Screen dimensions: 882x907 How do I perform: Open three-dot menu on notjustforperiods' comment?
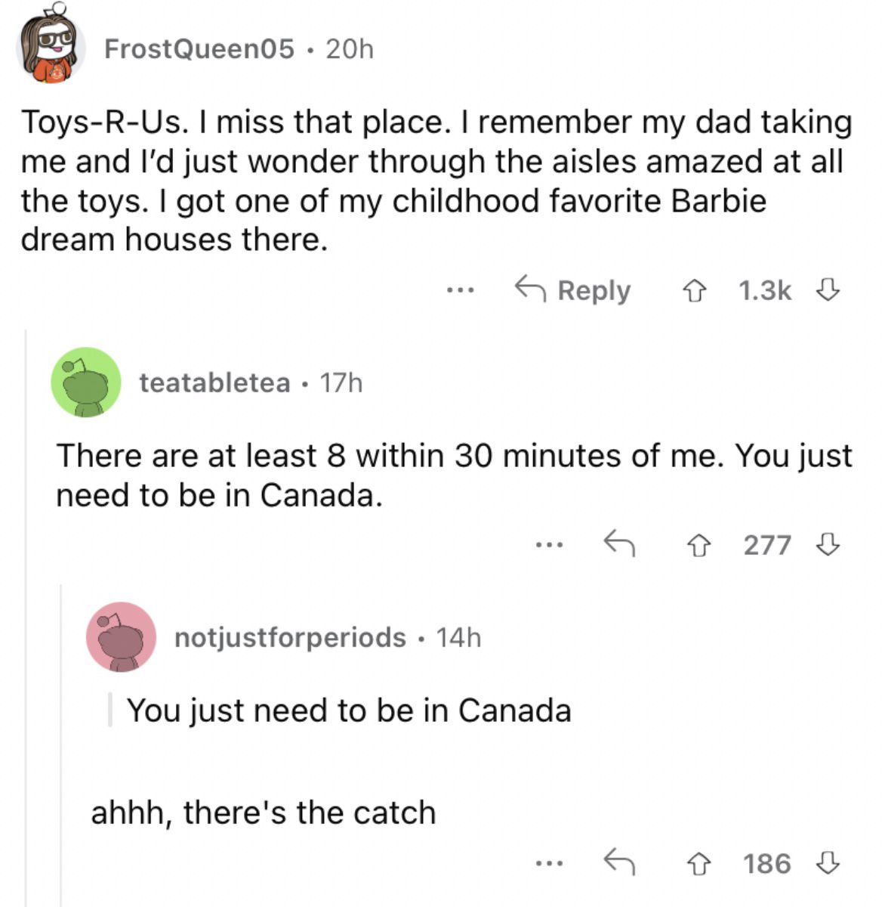(549, 862)
